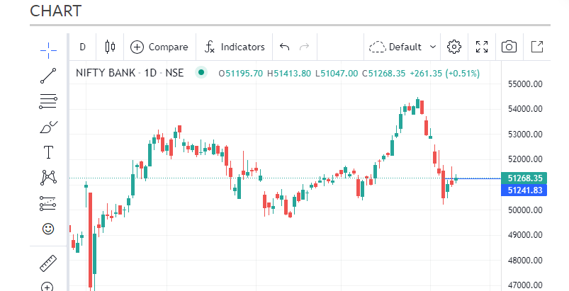The image size is (569, 291).
Task: Change the D timeframe interval
Action: [x=82, y=47]
